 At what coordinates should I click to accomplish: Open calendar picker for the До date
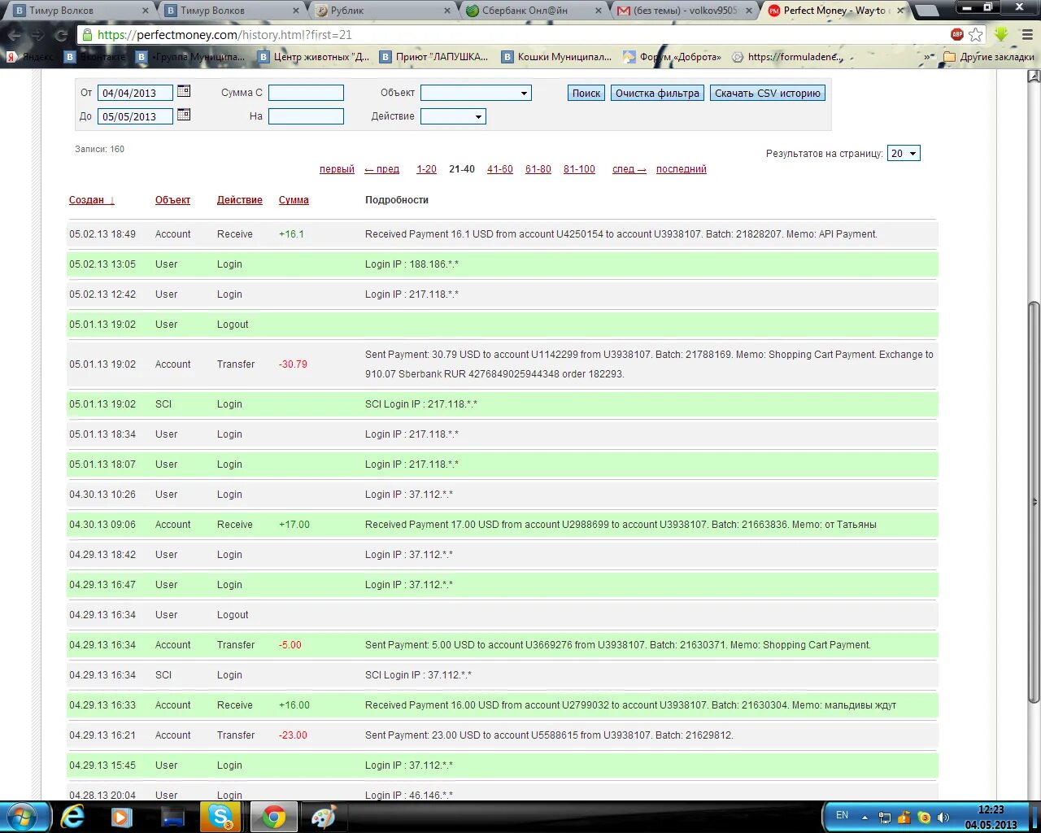[x=184, y=115]
